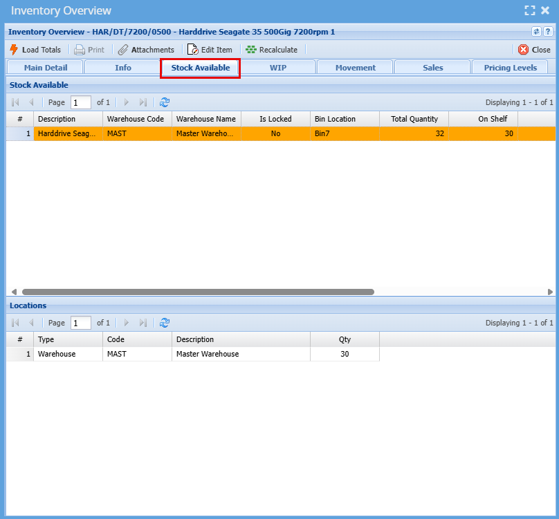
Task: Refresh the Stock Available grid
Action: click(165, 102)
